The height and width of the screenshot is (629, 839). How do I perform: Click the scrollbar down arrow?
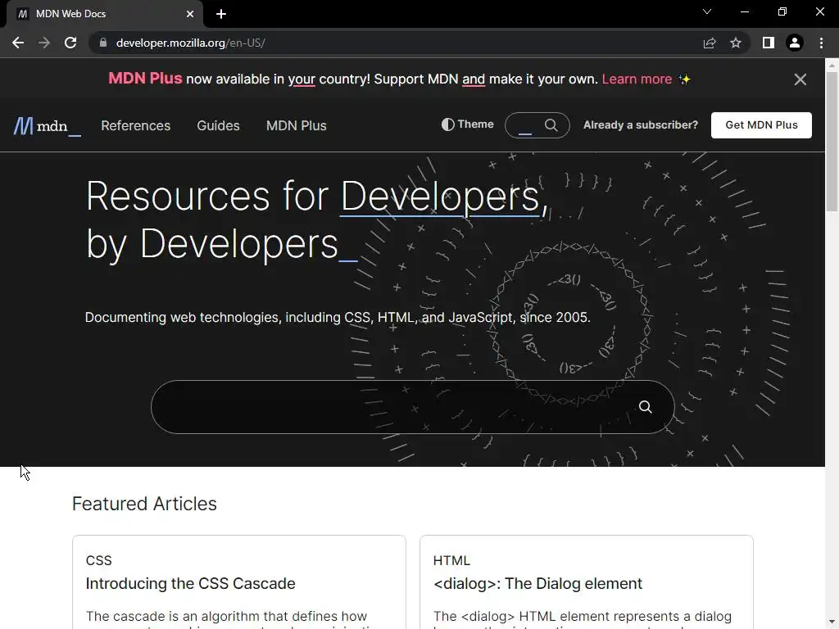832,622
